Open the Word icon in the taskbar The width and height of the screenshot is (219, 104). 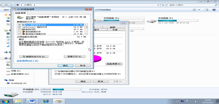click(33, 101)
